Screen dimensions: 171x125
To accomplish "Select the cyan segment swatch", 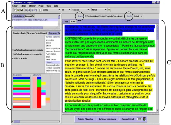I will click(21, 91).
